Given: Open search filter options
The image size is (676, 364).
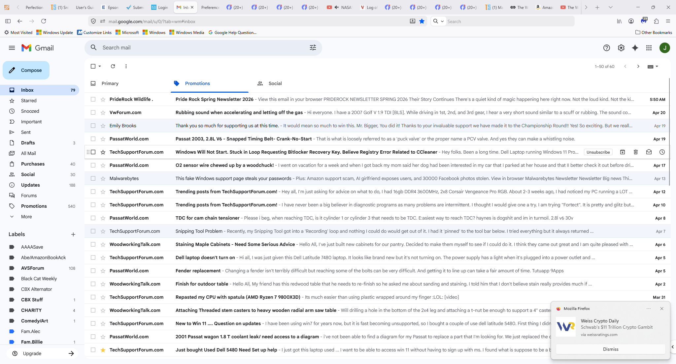Looking at the screenshot, I should 313,48.
